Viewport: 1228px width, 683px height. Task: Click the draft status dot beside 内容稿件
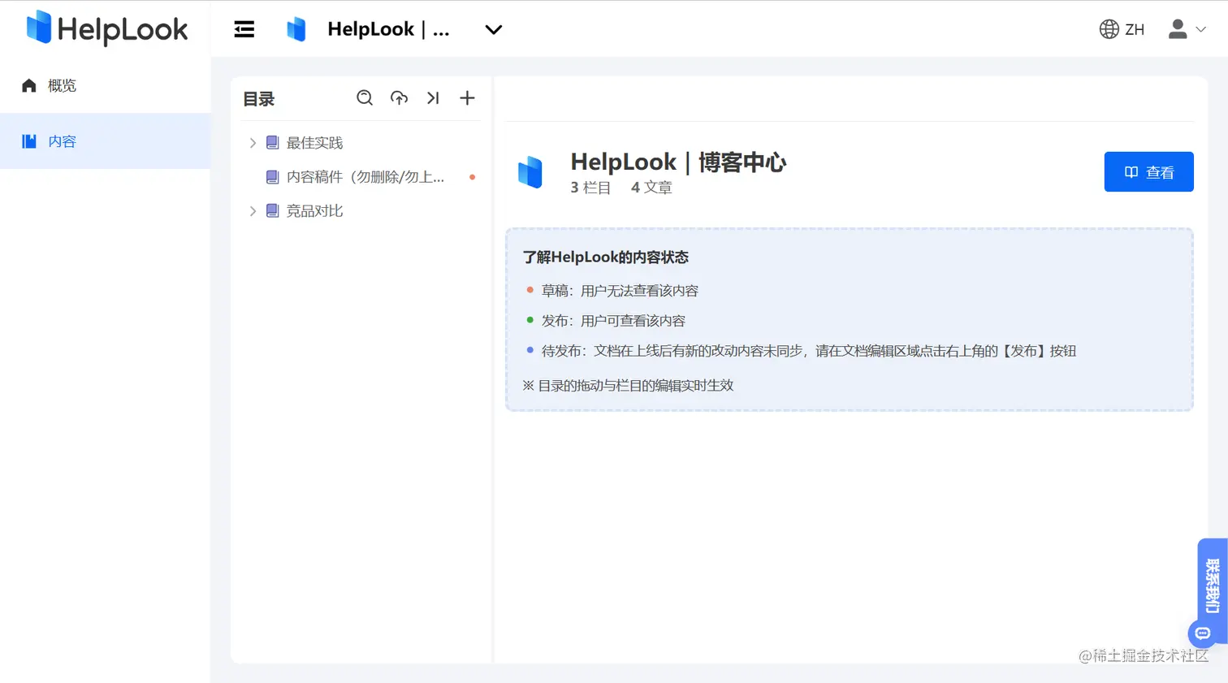coord(472,177)
